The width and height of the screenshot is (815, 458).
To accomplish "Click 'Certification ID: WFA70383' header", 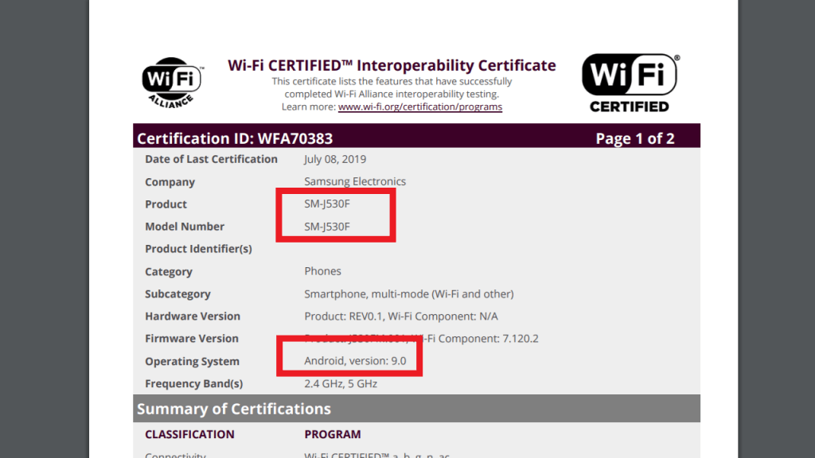I will pos(235,138).
